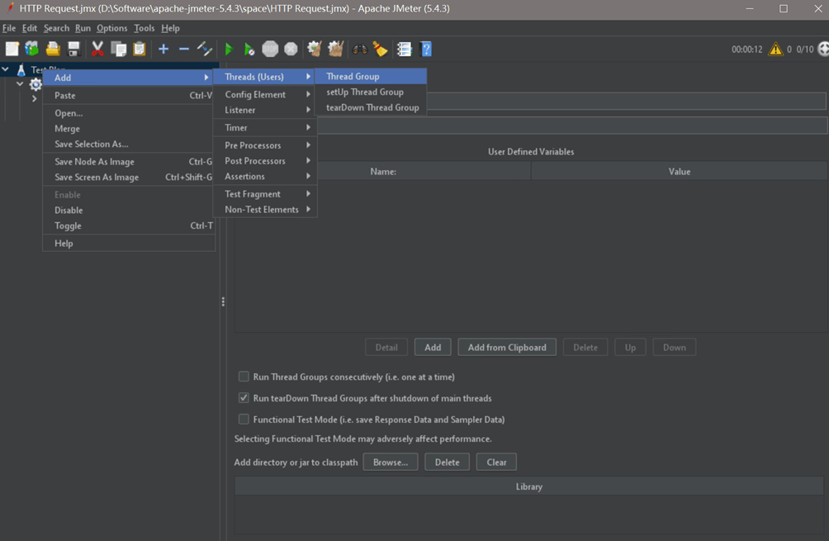Click the Add variable button

click(x=433, y=348)
